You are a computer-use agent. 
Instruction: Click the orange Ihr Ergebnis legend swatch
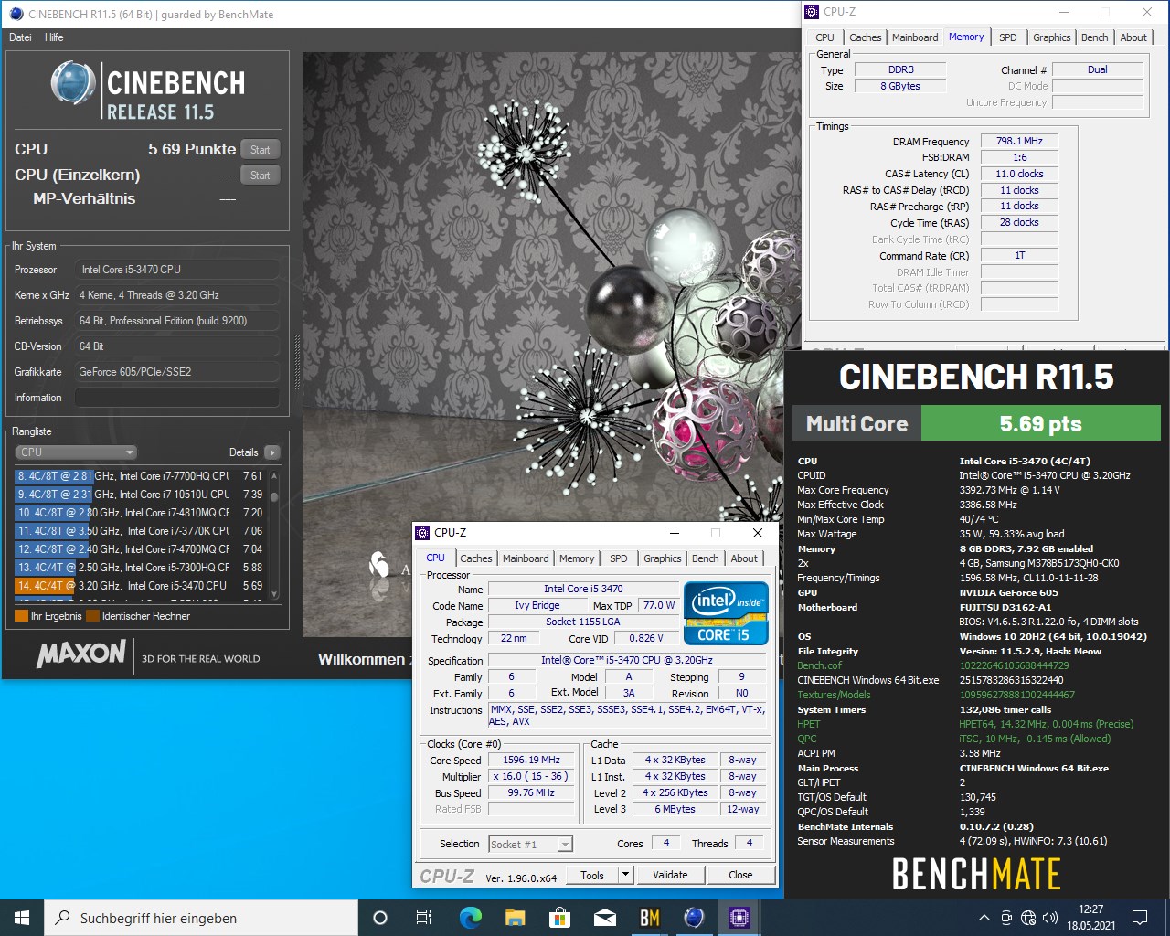[x=21, y=616]
